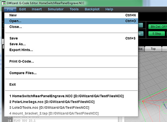
Task: Click the 5 Step button
Action: pyautogui.click(x=157, y=33)
